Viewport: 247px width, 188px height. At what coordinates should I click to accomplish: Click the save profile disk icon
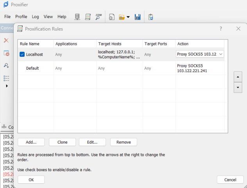(x=138, y=17)
